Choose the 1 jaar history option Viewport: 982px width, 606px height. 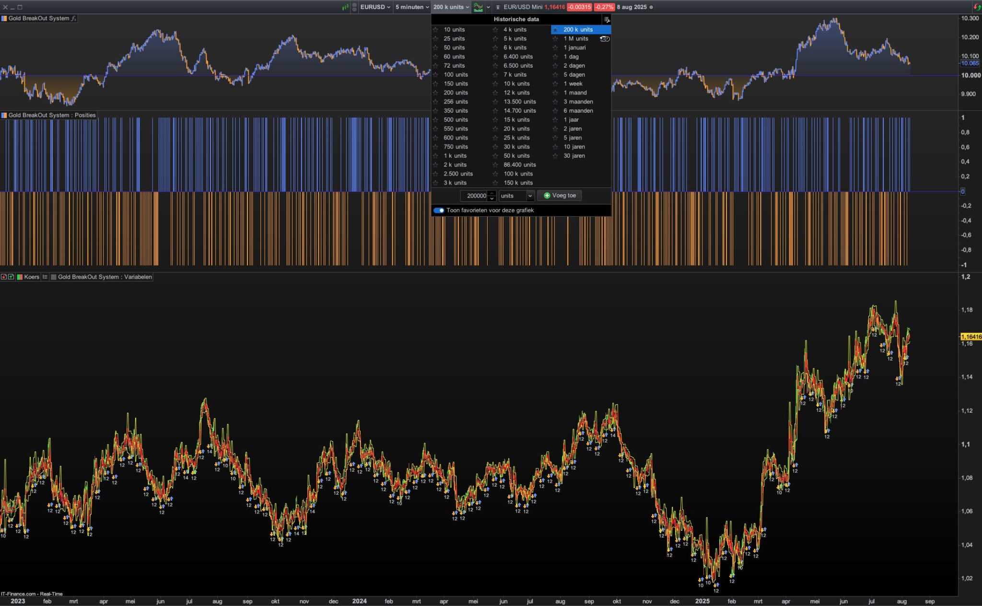[x=571, y=120]
